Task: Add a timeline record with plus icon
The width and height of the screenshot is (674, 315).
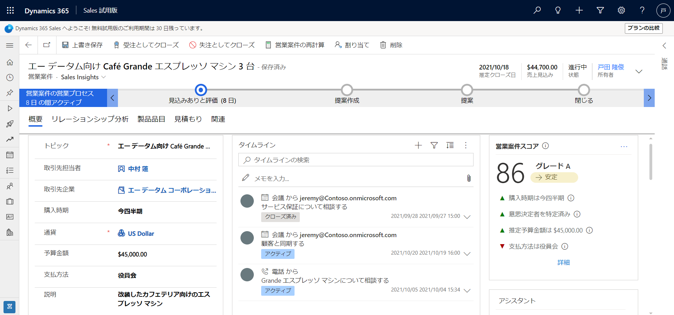Action: [418, 145]
